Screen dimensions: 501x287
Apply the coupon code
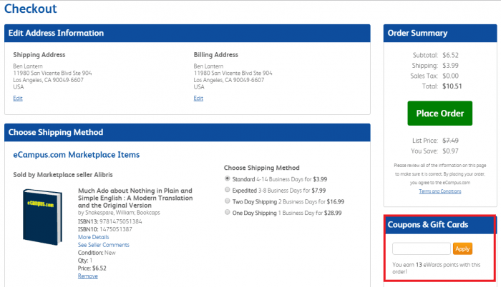pos(462,248)
